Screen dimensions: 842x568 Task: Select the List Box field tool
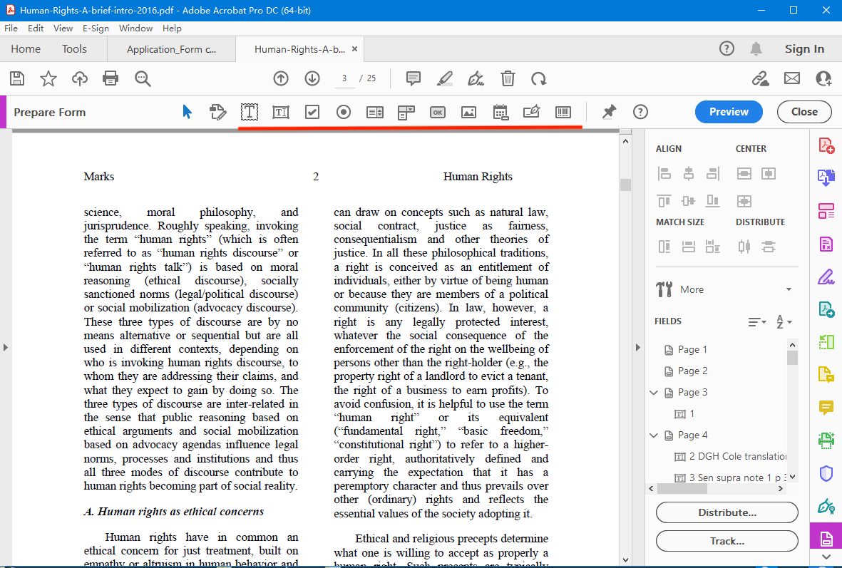(x=374, y=112)
